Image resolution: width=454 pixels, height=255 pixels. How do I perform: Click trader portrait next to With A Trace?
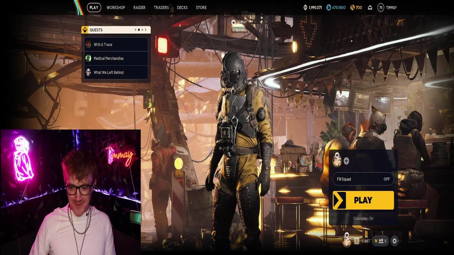point(88,45)
